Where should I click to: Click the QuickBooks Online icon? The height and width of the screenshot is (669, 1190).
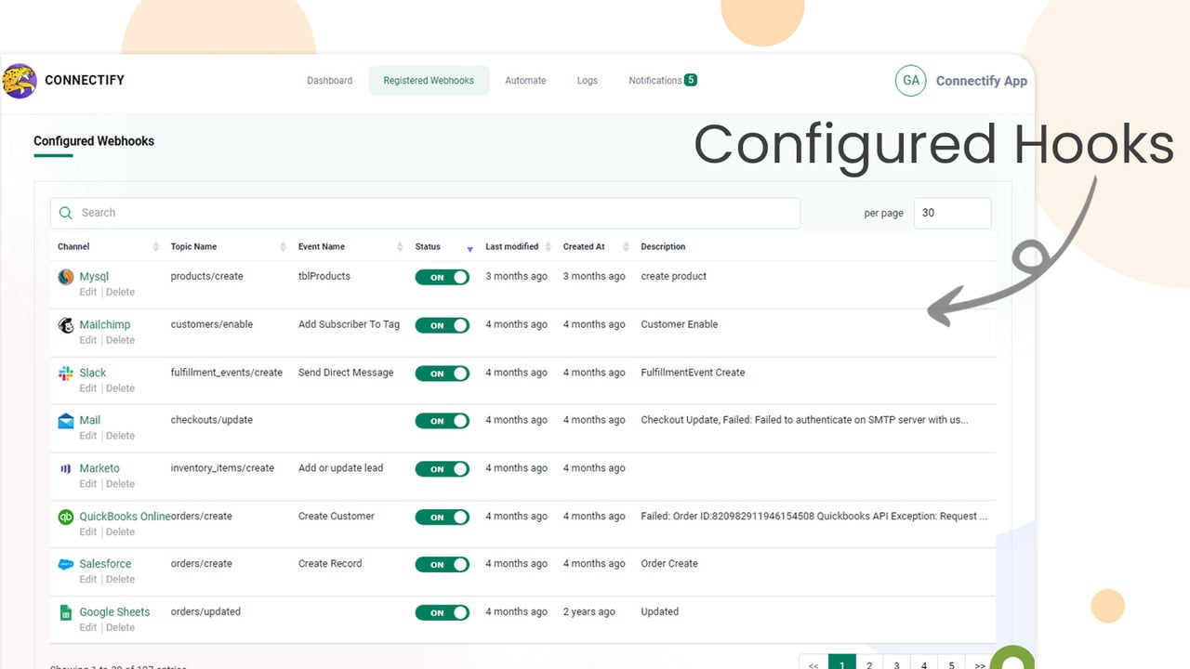[66, 517]
